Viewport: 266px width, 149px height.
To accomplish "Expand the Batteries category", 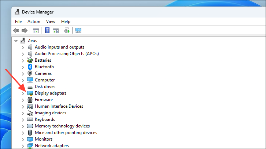I will [x=23, y=61].
